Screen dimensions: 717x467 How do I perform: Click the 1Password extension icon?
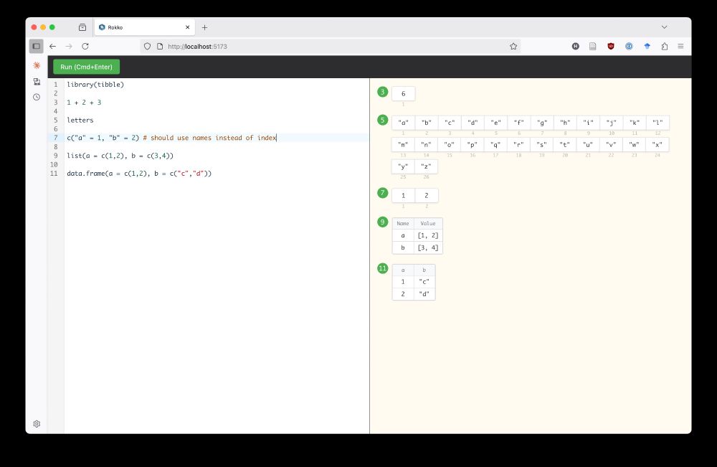coord(629,46)
